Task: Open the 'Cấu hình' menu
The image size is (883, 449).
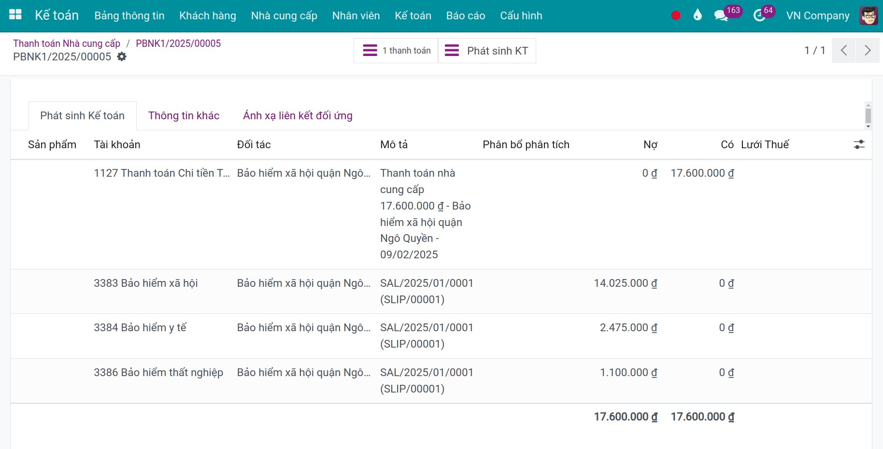Action: pyautogui.click(x=521, y=15)
